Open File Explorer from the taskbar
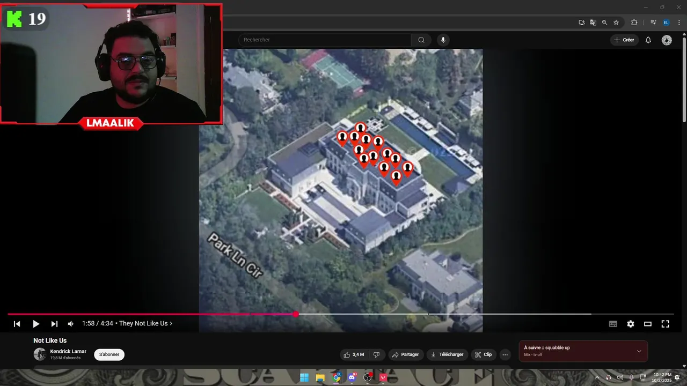Image resolution: width=687 pixels, height=386 pixels. point(320,377)
